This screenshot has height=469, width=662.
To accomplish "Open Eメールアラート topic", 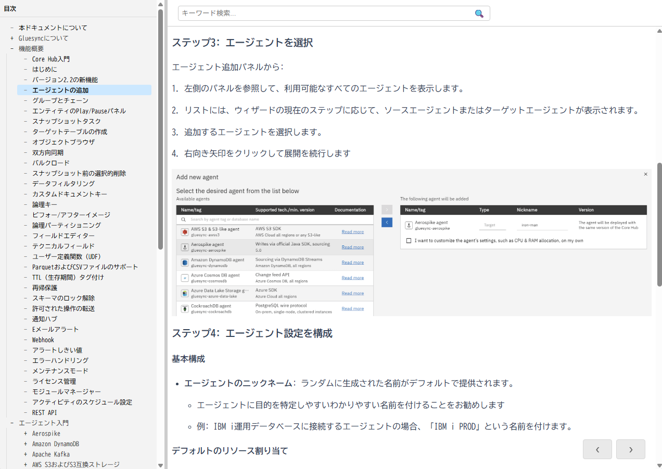I will click(56, 330).
